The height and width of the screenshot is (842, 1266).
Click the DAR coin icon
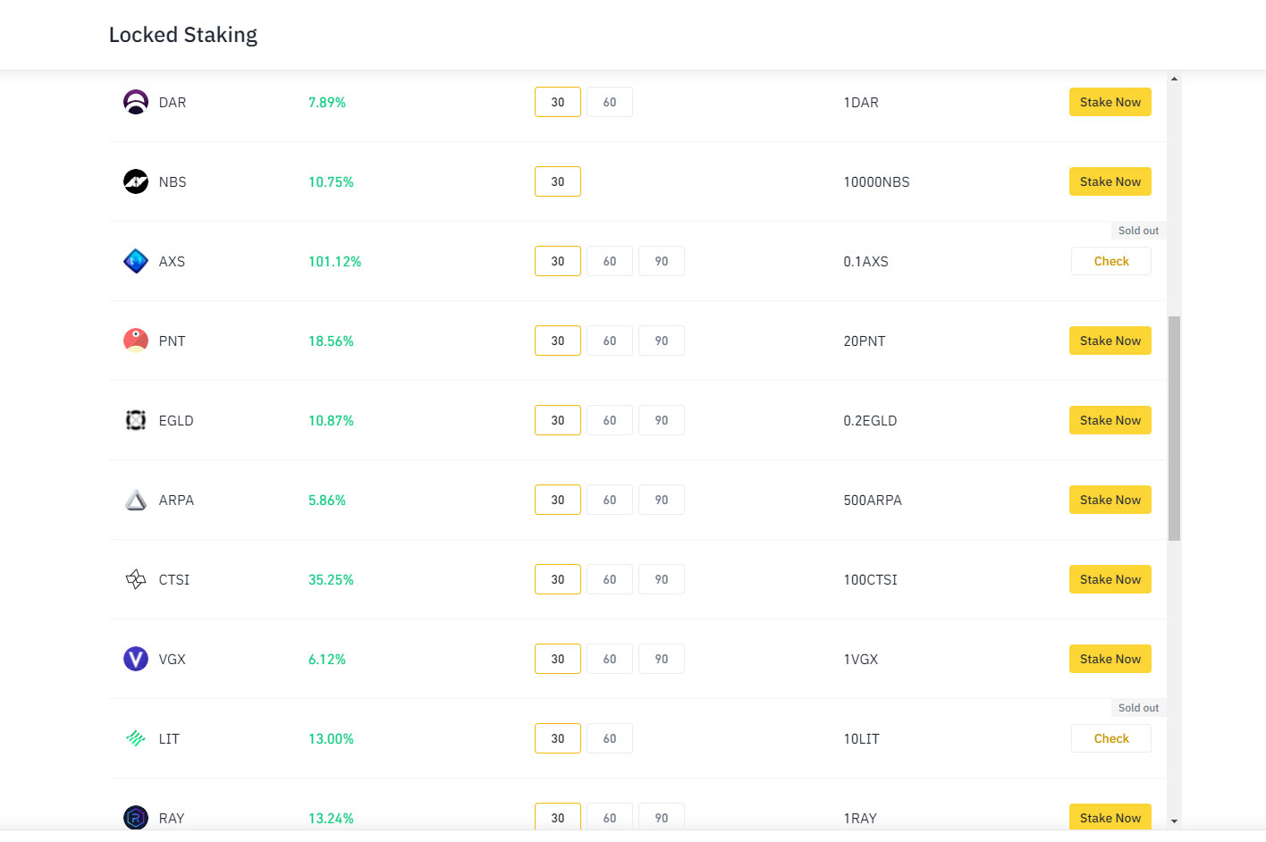pyautogui.click(x=136, y=102)
